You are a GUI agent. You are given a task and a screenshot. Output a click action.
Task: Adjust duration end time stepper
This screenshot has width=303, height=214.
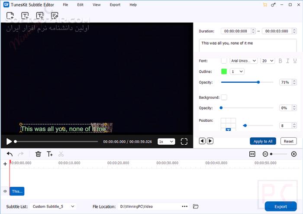tap(294, 31)
